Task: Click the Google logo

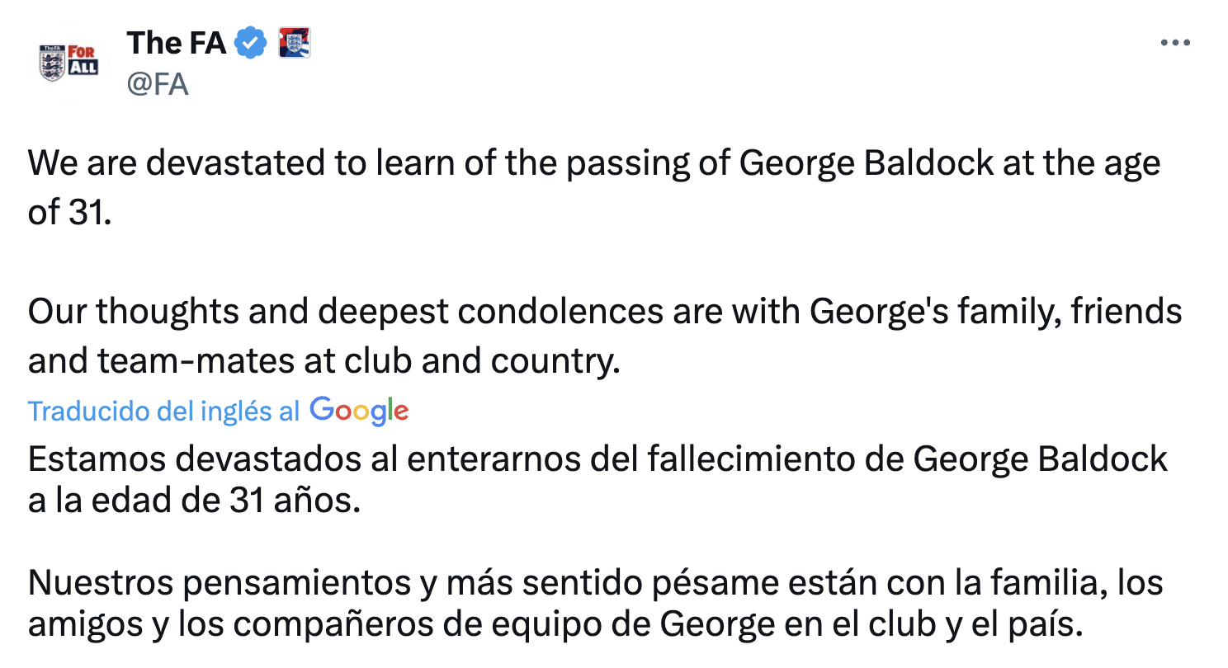Action: click(x=359, y=410)
